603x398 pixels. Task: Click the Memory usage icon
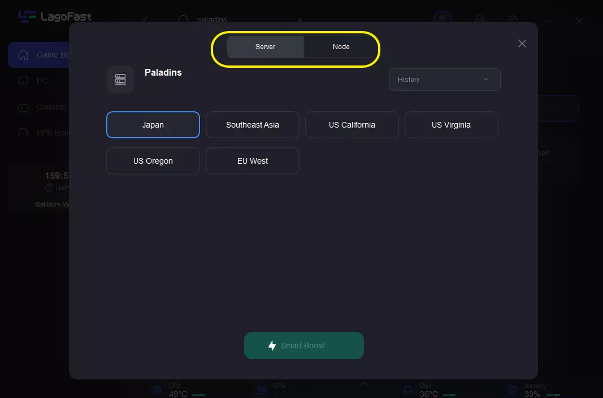[x=513, y=390]
